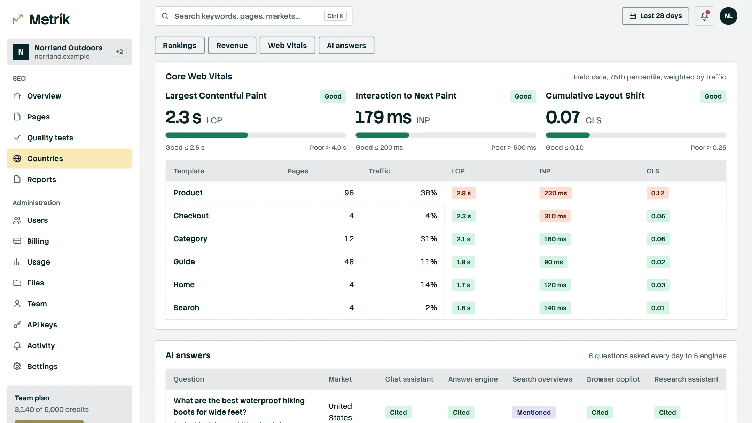Click the Billing card icon

17,241
